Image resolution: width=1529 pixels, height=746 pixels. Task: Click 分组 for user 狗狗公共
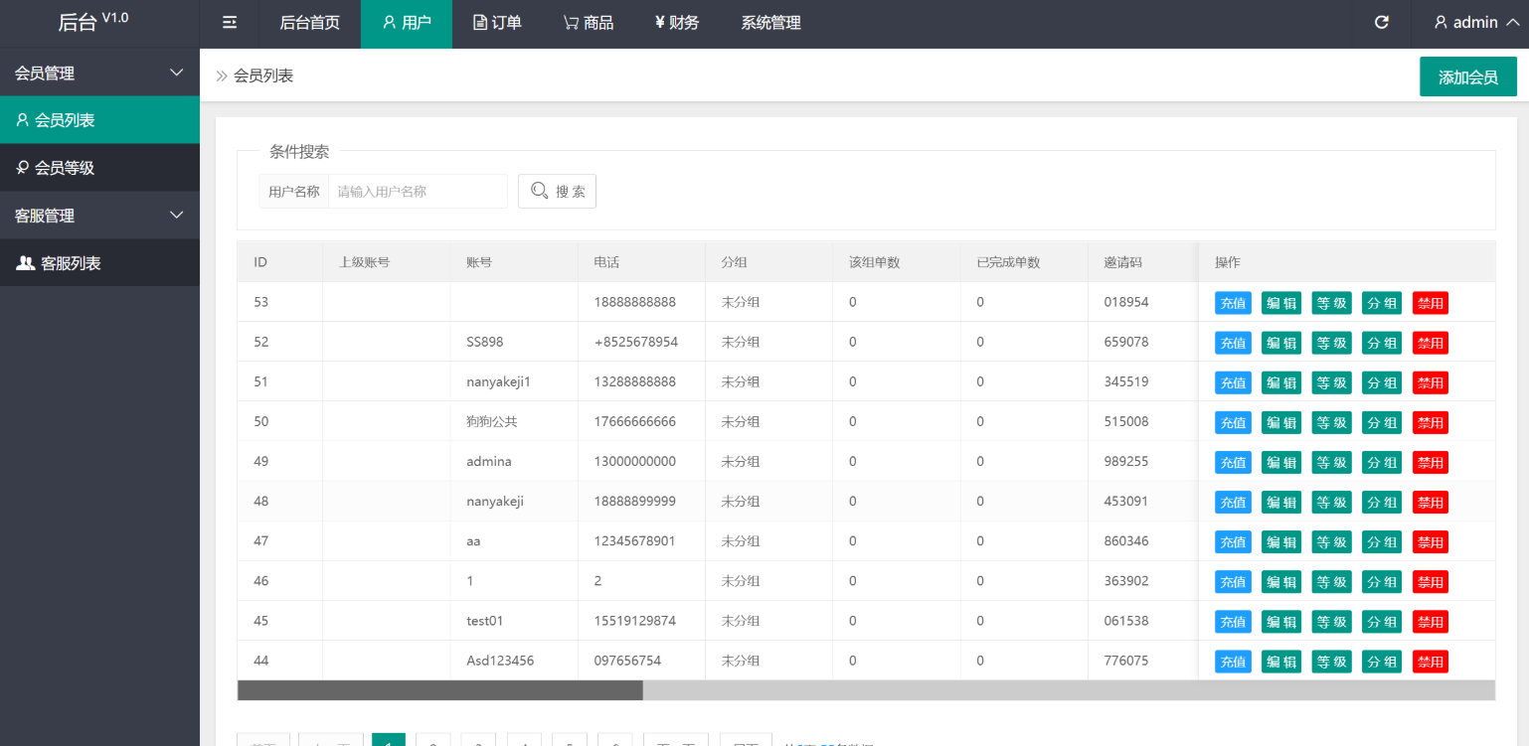(x=1382, y=422)
